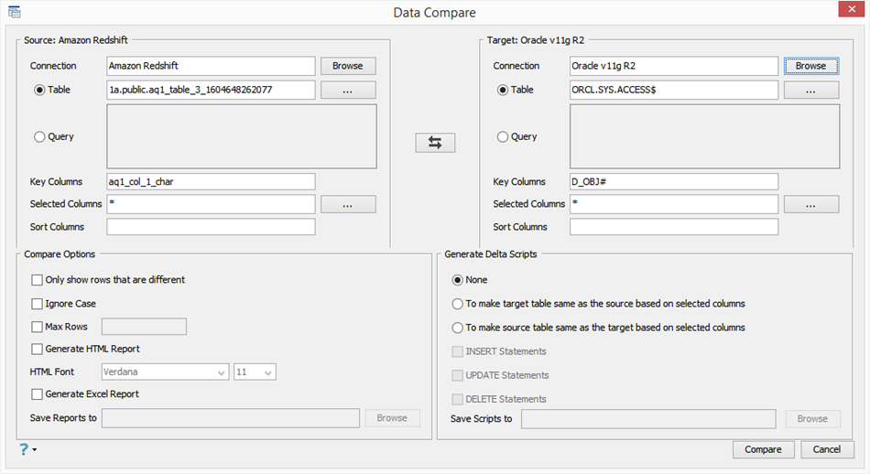The height and width of the screenshot is (474, 870).
Task: Select the source Query radio button
Action: point(39,137)
